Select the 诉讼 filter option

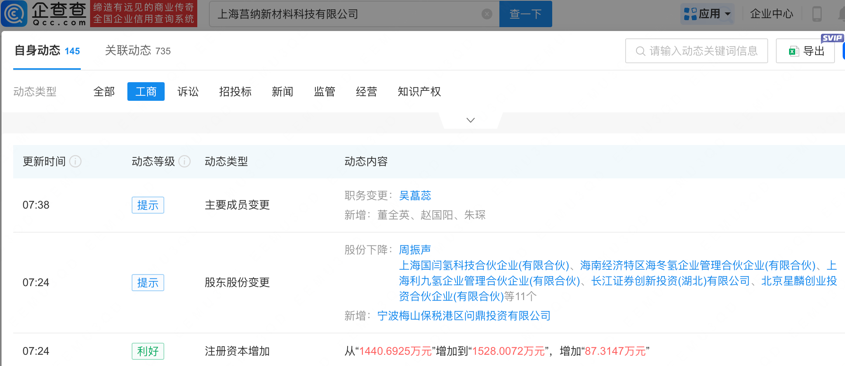[x=188, y=91]
